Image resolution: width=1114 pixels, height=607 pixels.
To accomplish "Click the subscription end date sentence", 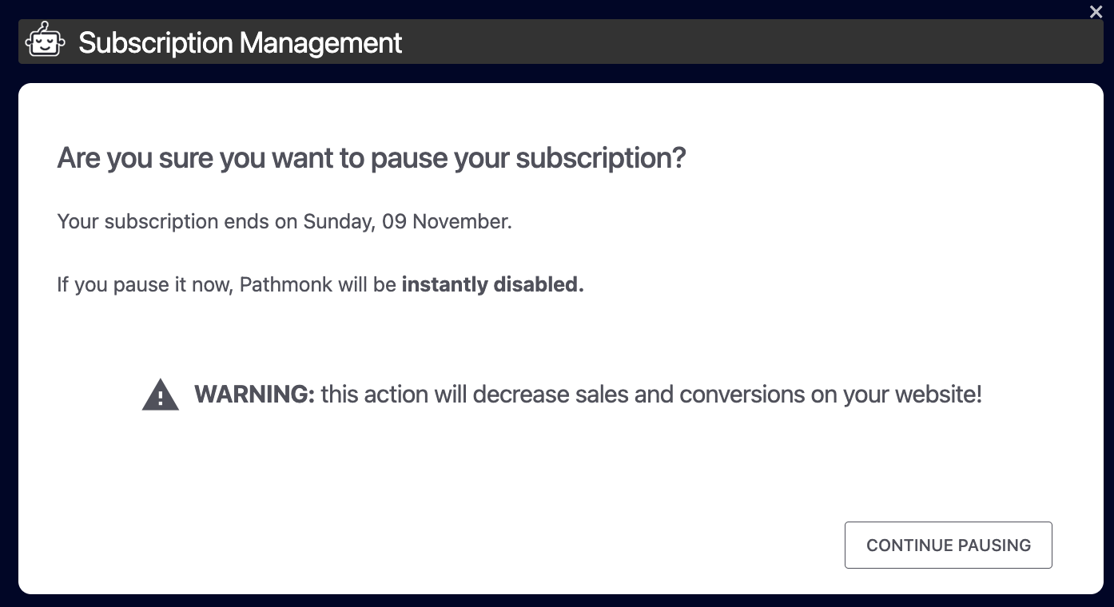I will point(284,221).
